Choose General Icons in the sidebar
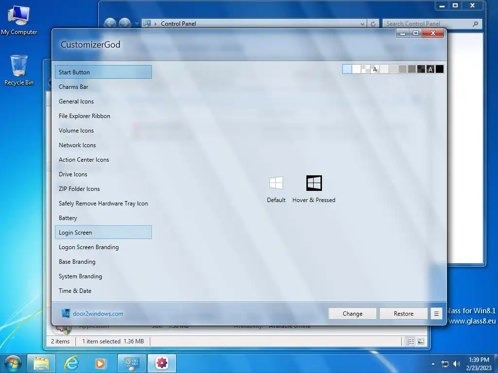Screen dimensions: 498x373 pyautogui.click(x=103, y=101)
